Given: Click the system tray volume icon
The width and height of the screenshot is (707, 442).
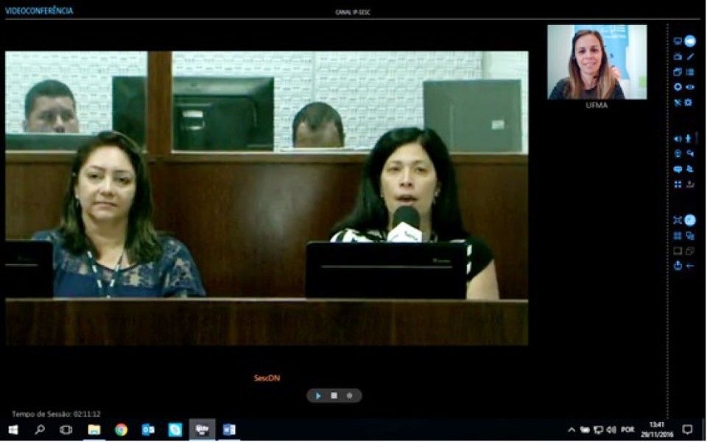Looking at the screenshot, I should pos(611,429).
